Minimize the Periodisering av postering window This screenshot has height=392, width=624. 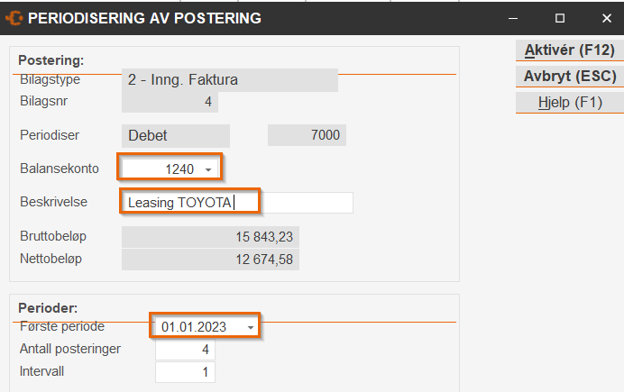pyautogui.click(x=513, y=18)
